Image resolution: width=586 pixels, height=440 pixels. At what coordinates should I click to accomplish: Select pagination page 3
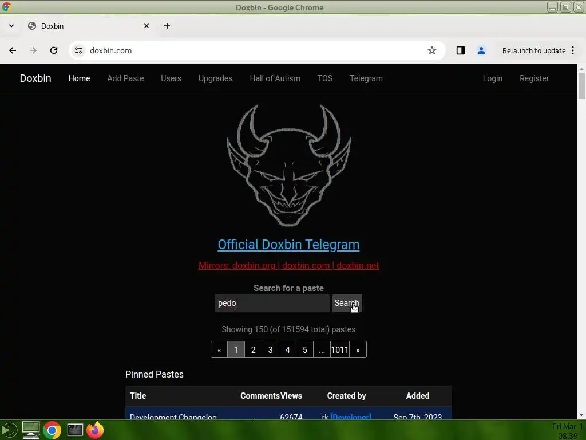click(270, 350)
